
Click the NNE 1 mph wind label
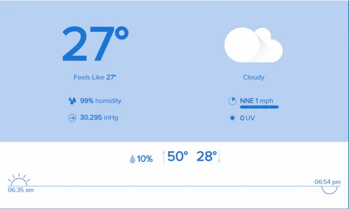click(x=257, y=101)
